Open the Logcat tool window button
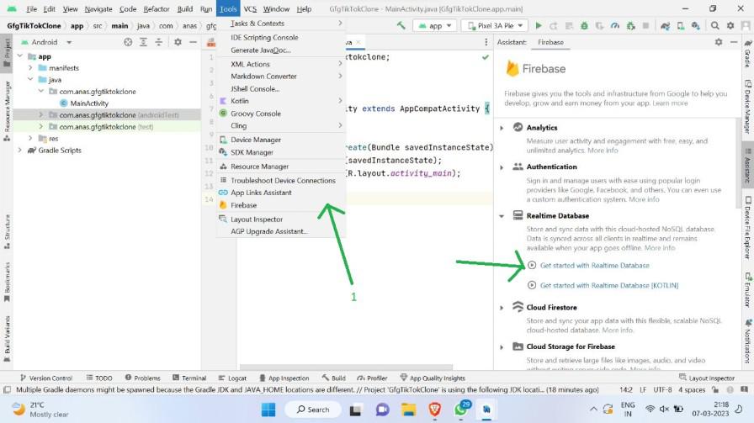The image size is (754, 423). [232, 378]
